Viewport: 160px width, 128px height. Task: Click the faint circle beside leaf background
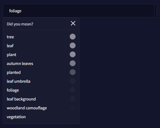point(72,99)
